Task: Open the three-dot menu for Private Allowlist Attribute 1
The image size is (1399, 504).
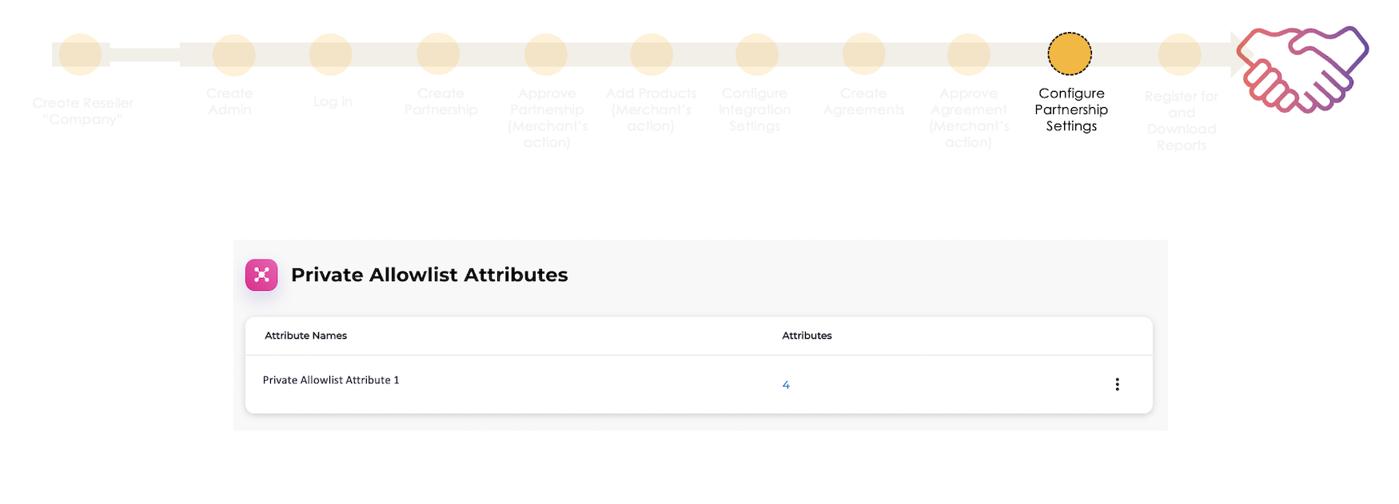Action: (1117, 384)
